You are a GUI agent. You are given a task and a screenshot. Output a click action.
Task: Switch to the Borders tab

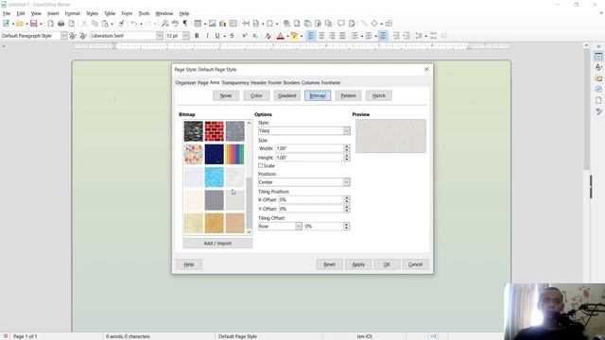(x=292, y=83)
